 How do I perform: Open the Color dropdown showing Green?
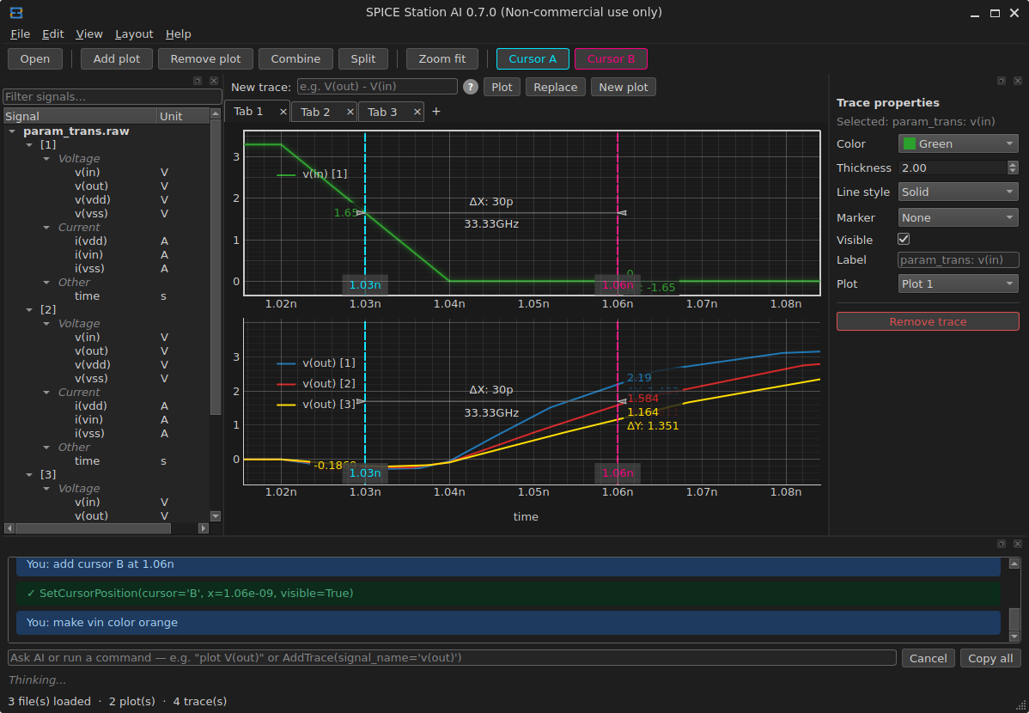coord(958,143)
